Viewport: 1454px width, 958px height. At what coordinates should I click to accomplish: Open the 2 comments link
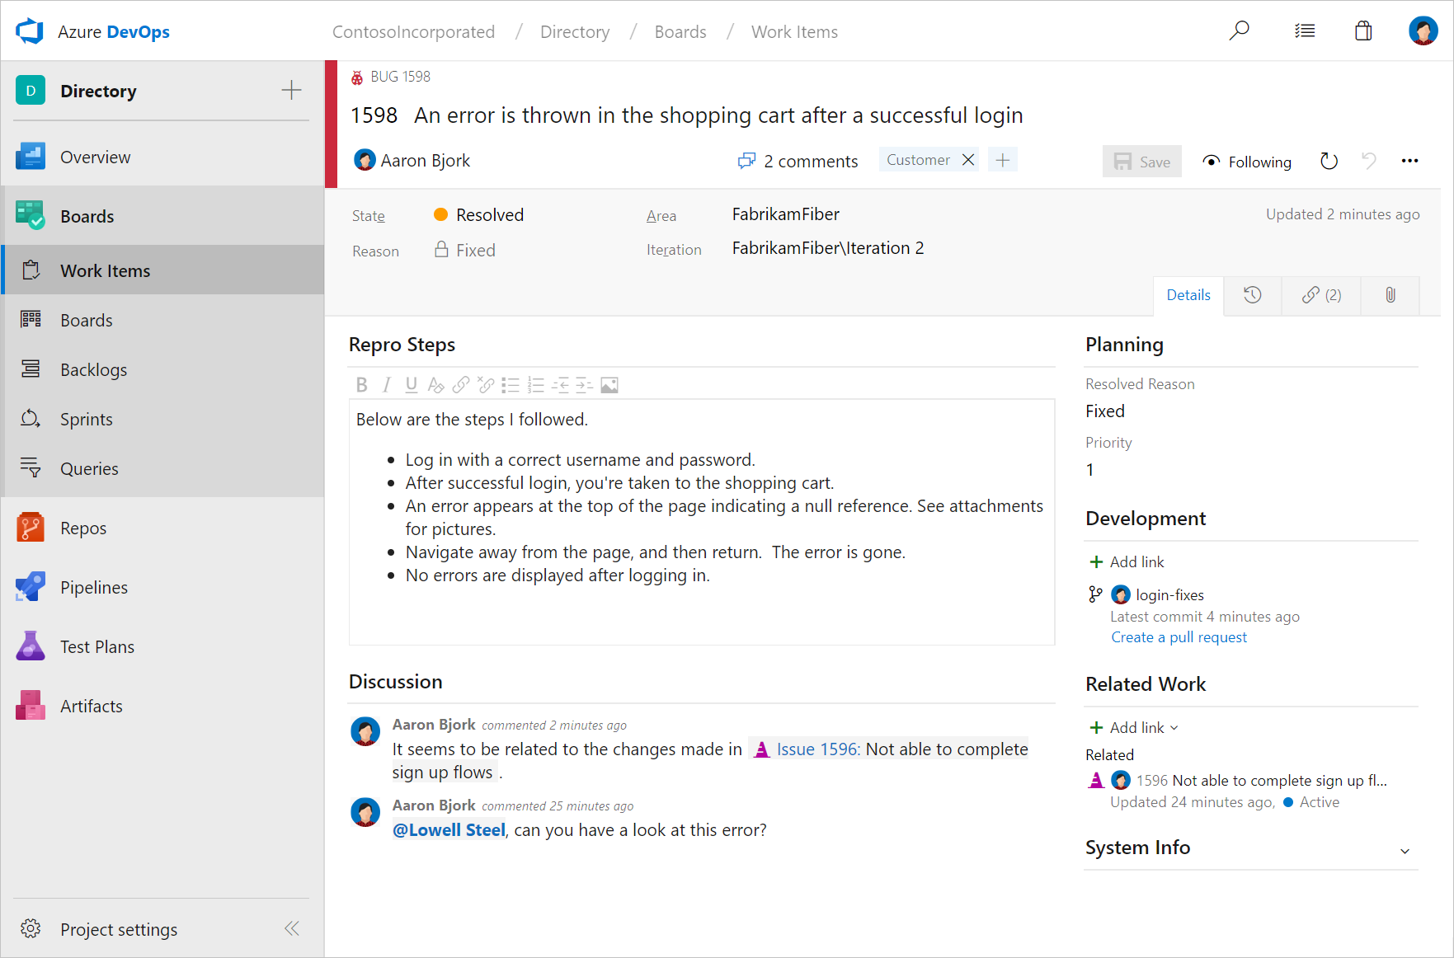[798, 161]
